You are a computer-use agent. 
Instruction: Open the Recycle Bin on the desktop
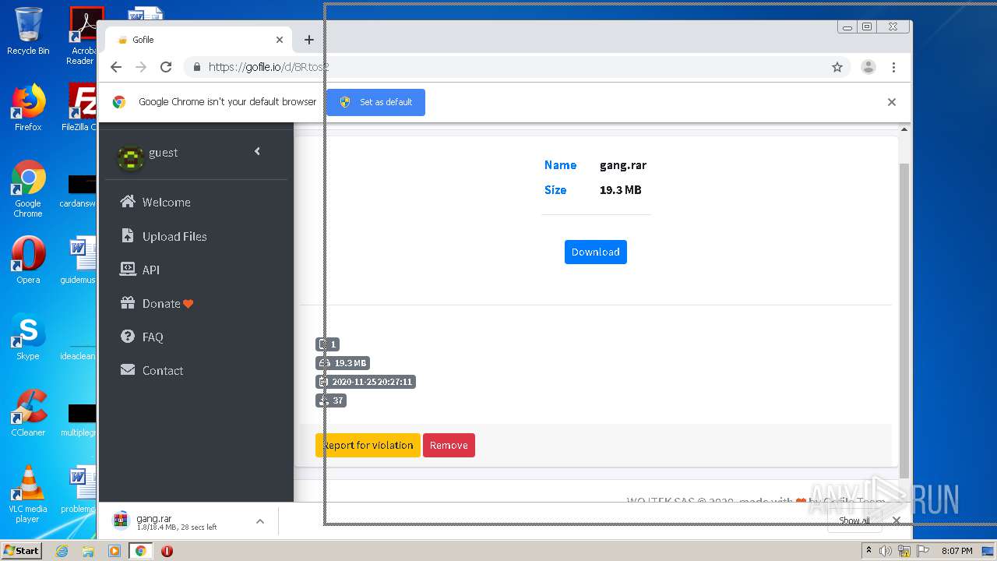tap(28, 31)
